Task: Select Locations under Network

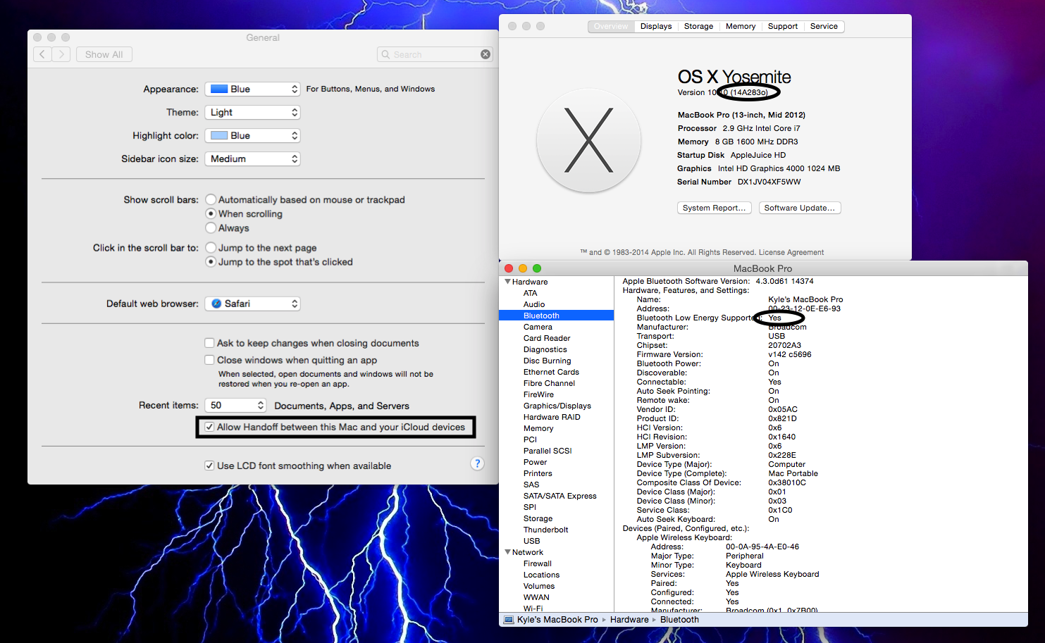Action: [x=541, y=575]
